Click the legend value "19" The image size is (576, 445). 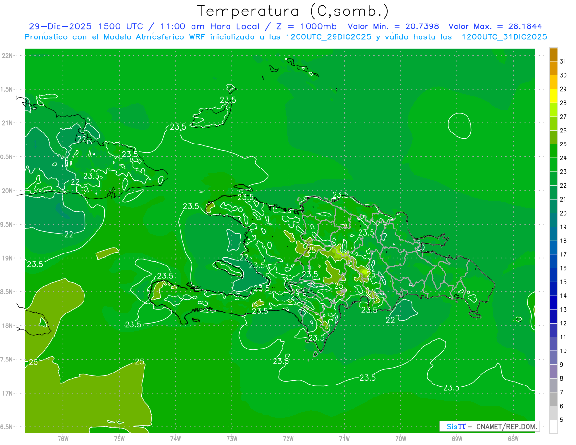click(563, 227)
